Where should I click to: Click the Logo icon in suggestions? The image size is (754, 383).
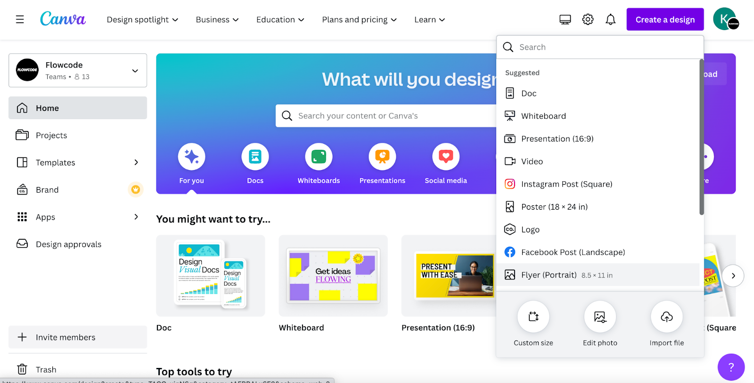(x=510, y=229)
